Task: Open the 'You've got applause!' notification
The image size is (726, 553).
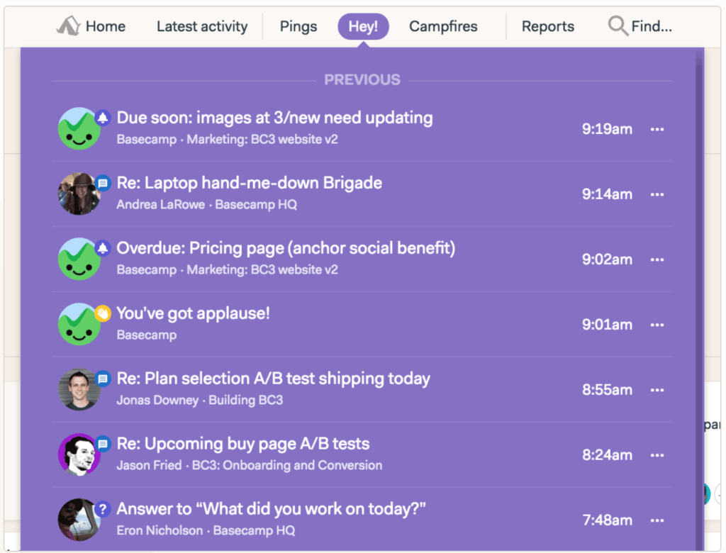Action: click(193, 313)
